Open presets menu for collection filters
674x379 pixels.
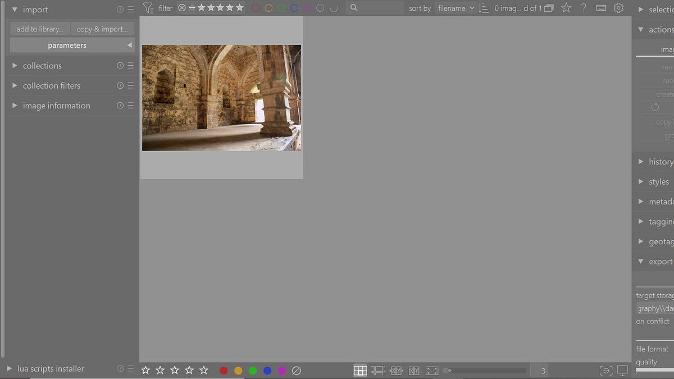click(130, 85)
